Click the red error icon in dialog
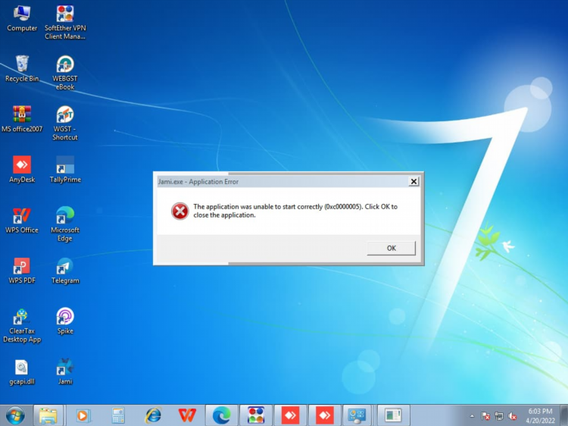Image resolution: width=568 pixels, height=426 pixels. (x=180, y=211)
